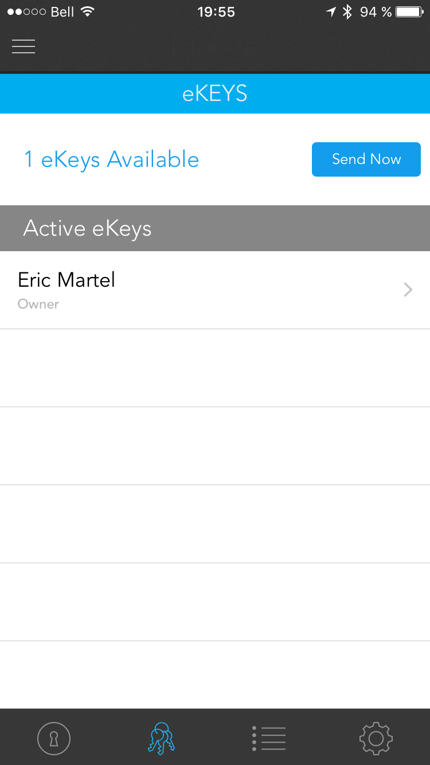The image size is (430, 765).
Task: Tap the Bell carrier label
Action: (62, 12)
